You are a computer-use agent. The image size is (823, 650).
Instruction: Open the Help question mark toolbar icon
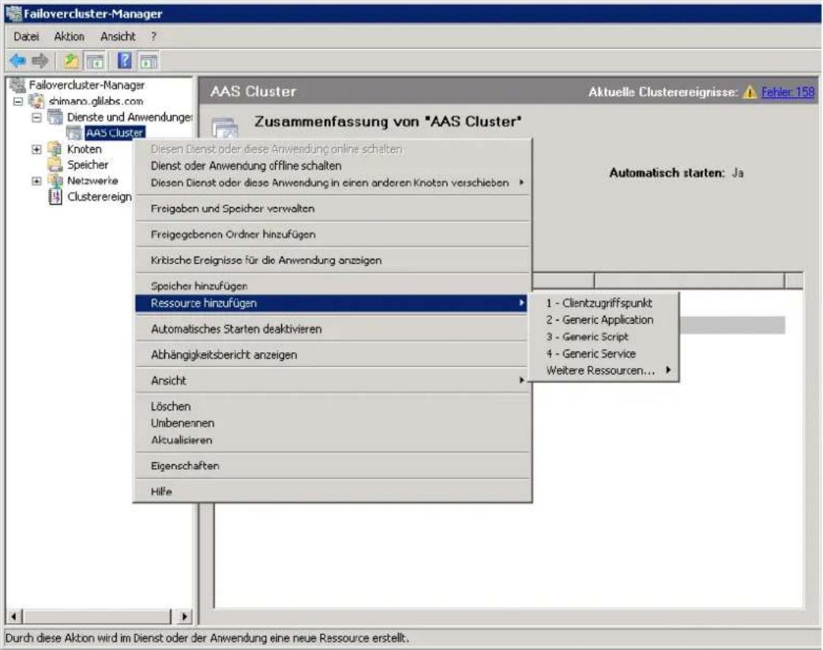[124, 61]
